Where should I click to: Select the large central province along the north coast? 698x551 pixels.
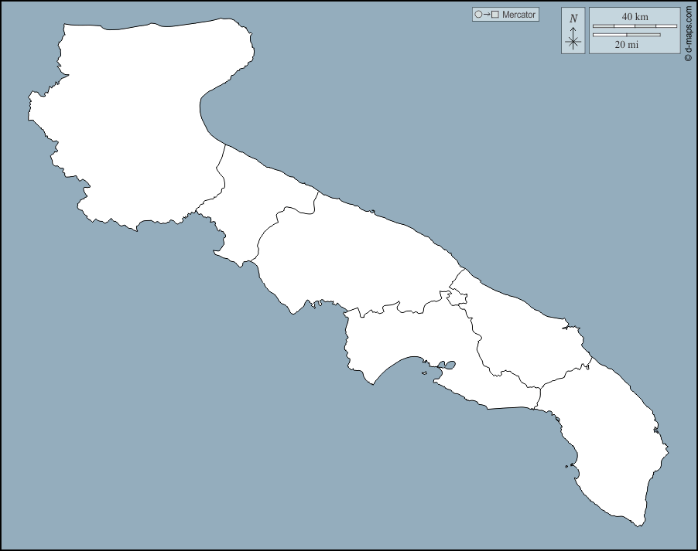pos(356,255)
